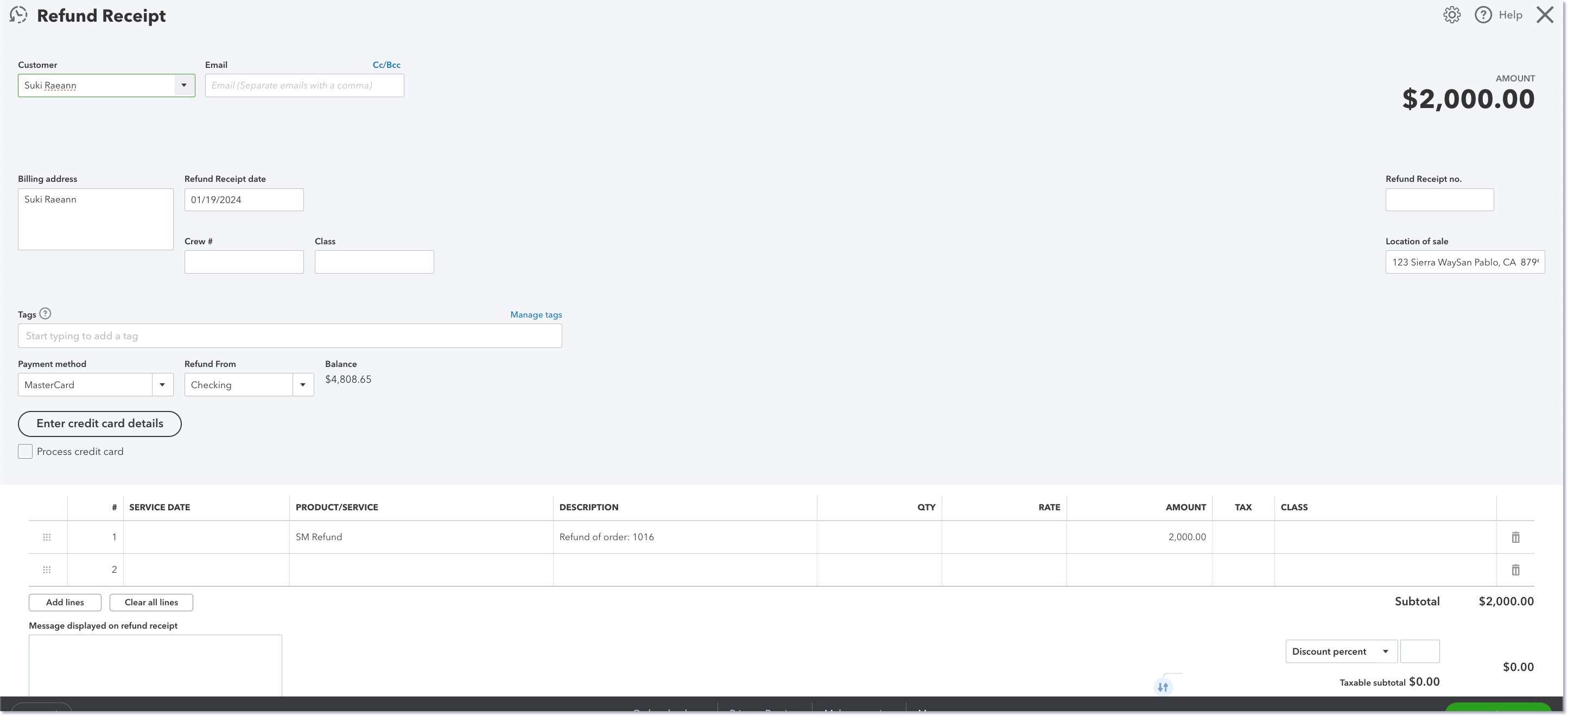The width and height of the screenshot is (1574, 722).
Task: Open the Customer dropdown
Action: click(x=184, y=85)
